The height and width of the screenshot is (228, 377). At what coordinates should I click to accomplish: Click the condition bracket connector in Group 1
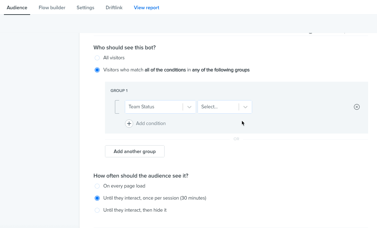click(117, 107)
